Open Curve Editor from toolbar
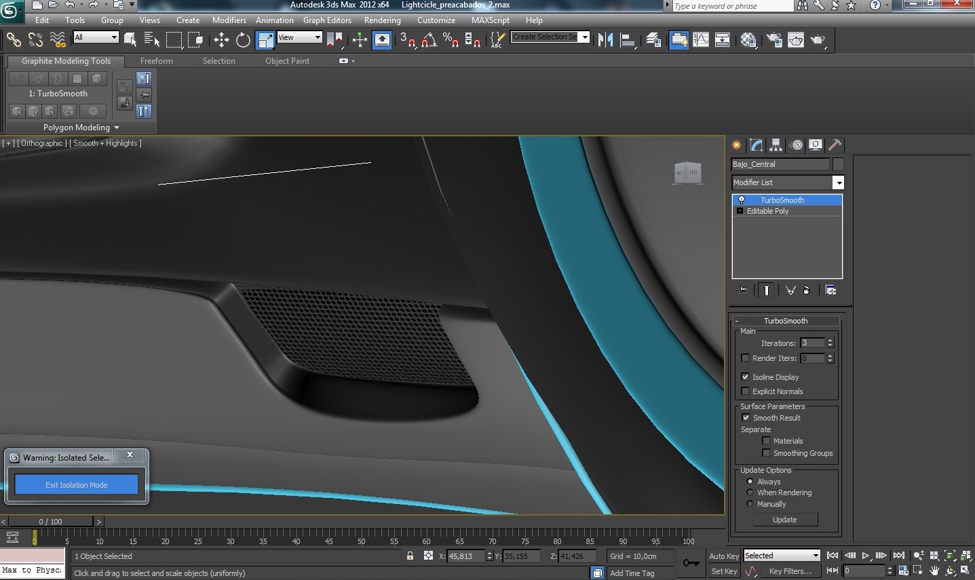The width and height of the screenshot is (975, 580). click(701, 40)
